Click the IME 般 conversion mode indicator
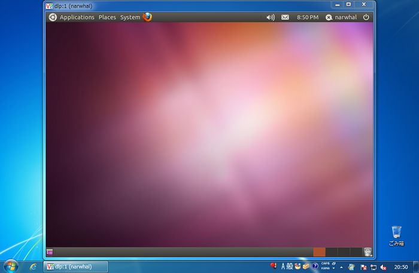 tap(290, 266)
